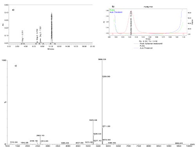Click the '%' y-axis label of mass spectrum
This screenshot has height=147, width=196.
click(x=5, y=102)
